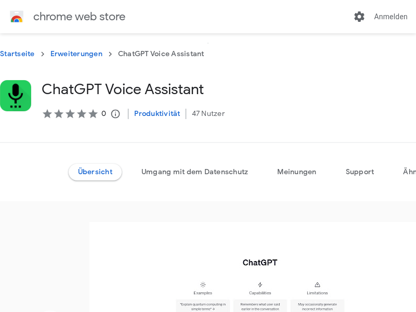Click the 47 Nutzer user count
416x312 pixels.
(209, 113)
